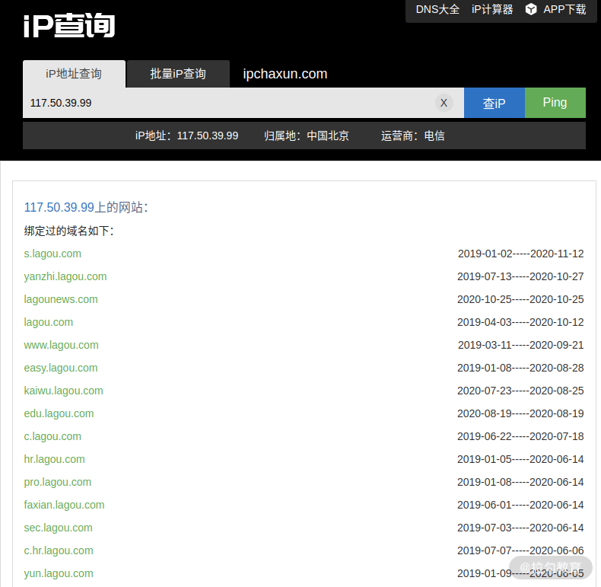Click date range 2019-07-13-----2020-10-27

520,276
